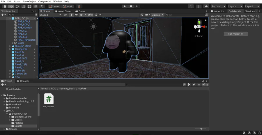
Task: Expand the Doors object
Action: coord(13,43)
